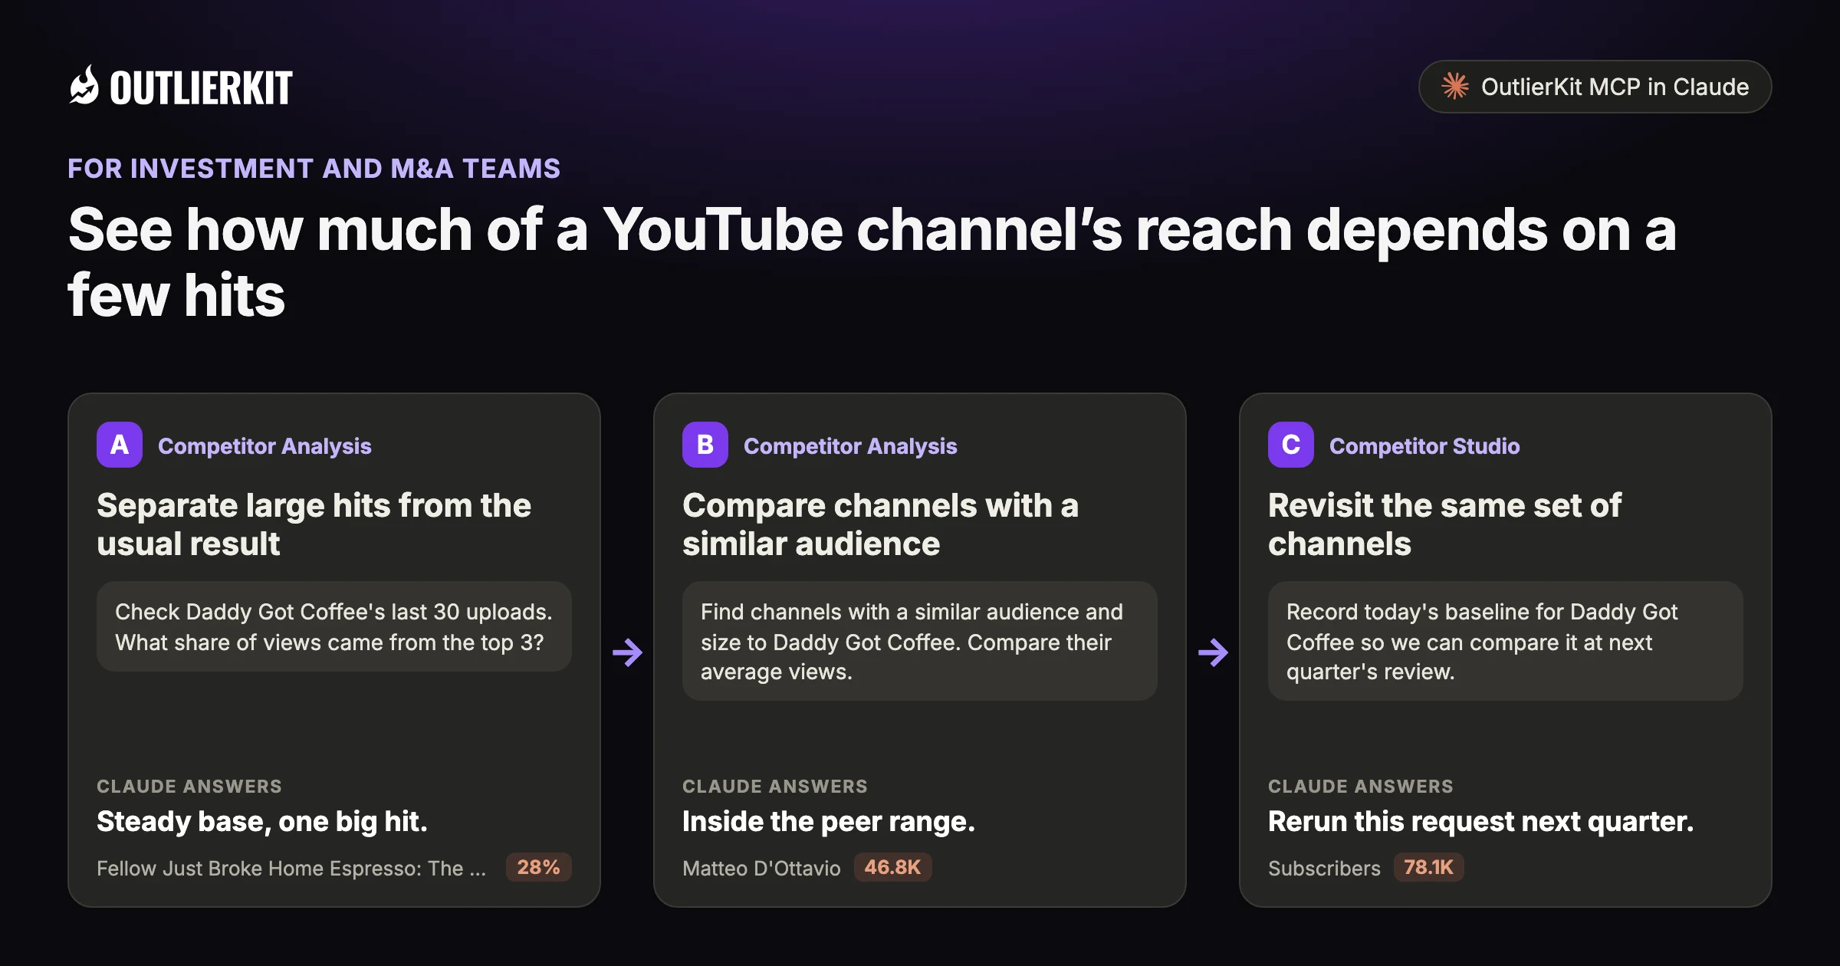Click CLAUDE ANSWERS label in card B

tap(775, 786)
